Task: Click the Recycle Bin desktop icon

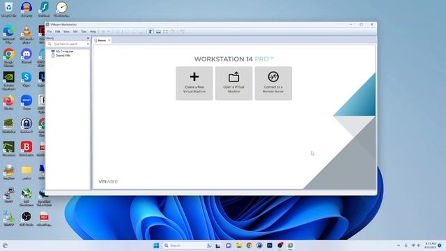Action: pyautogui.click(x=9, y=9)
